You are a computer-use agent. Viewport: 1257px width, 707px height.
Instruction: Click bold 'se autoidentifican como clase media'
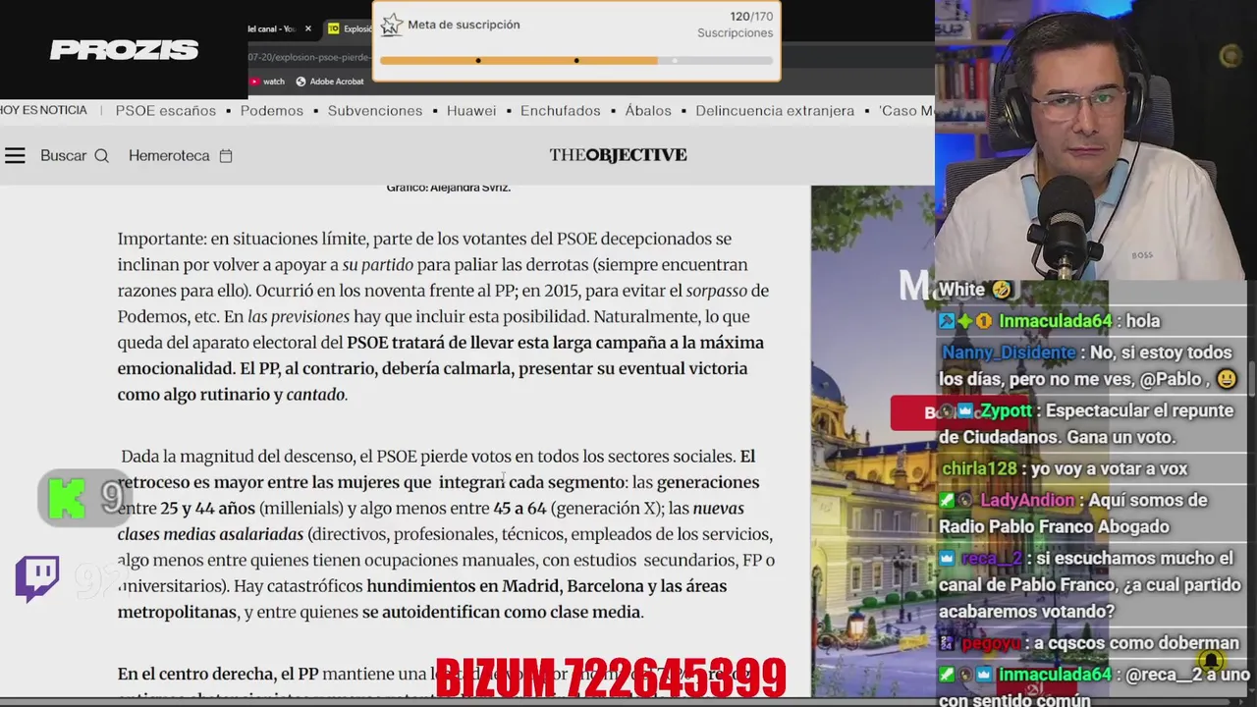click(x=502, y=612)
